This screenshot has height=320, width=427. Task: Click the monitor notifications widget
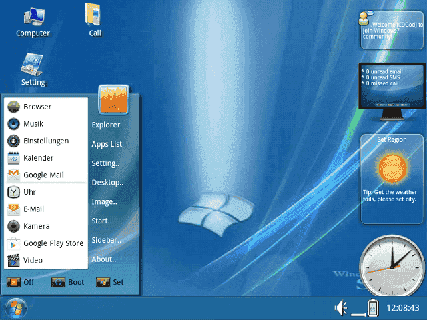pos(392,91)
